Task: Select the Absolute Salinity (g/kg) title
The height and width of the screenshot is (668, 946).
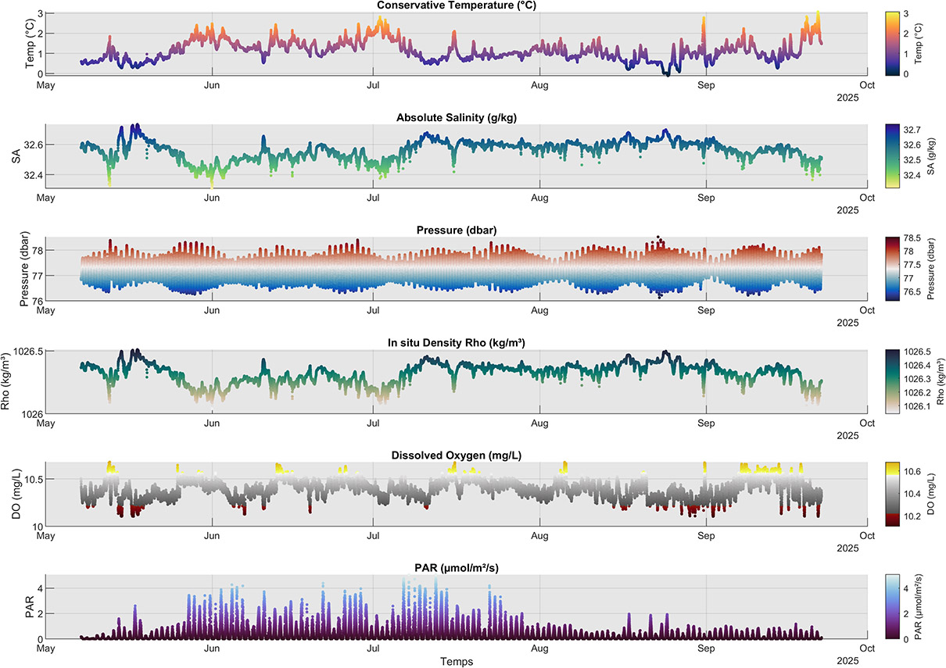Action: [x=457, y=117]
